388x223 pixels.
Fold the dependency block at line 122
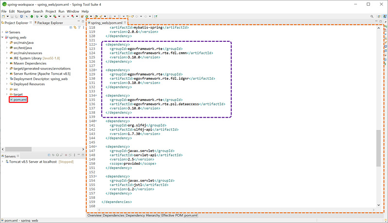97,45
